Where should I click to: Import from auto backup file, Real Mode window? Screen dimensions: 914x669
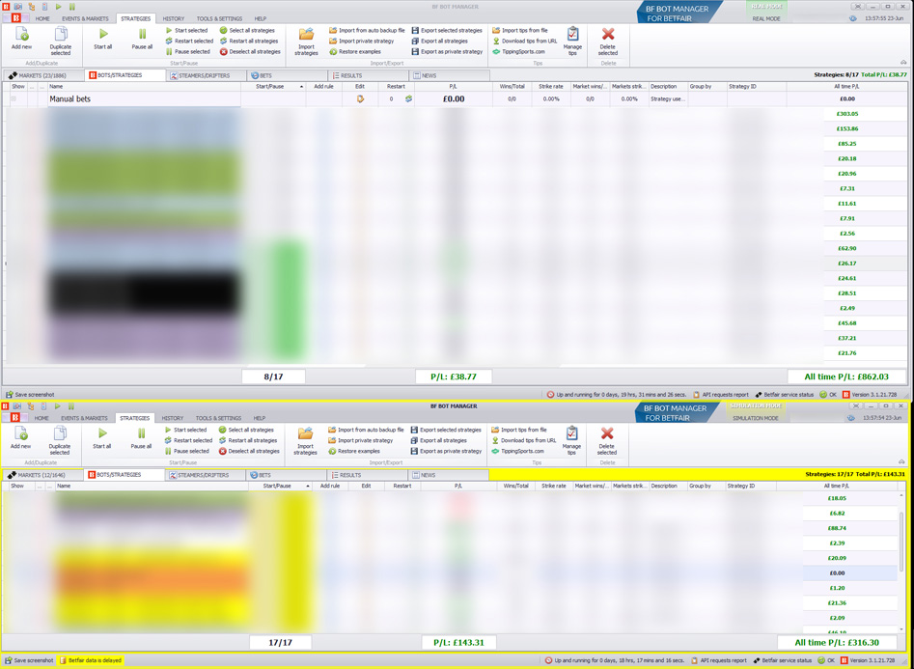(367, 30)
